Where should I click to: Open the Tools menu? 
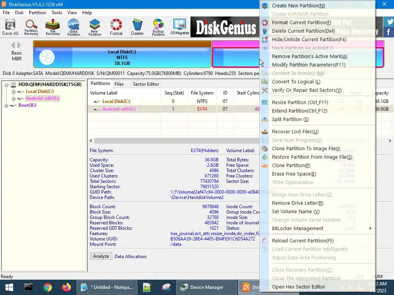click(57, 13)
